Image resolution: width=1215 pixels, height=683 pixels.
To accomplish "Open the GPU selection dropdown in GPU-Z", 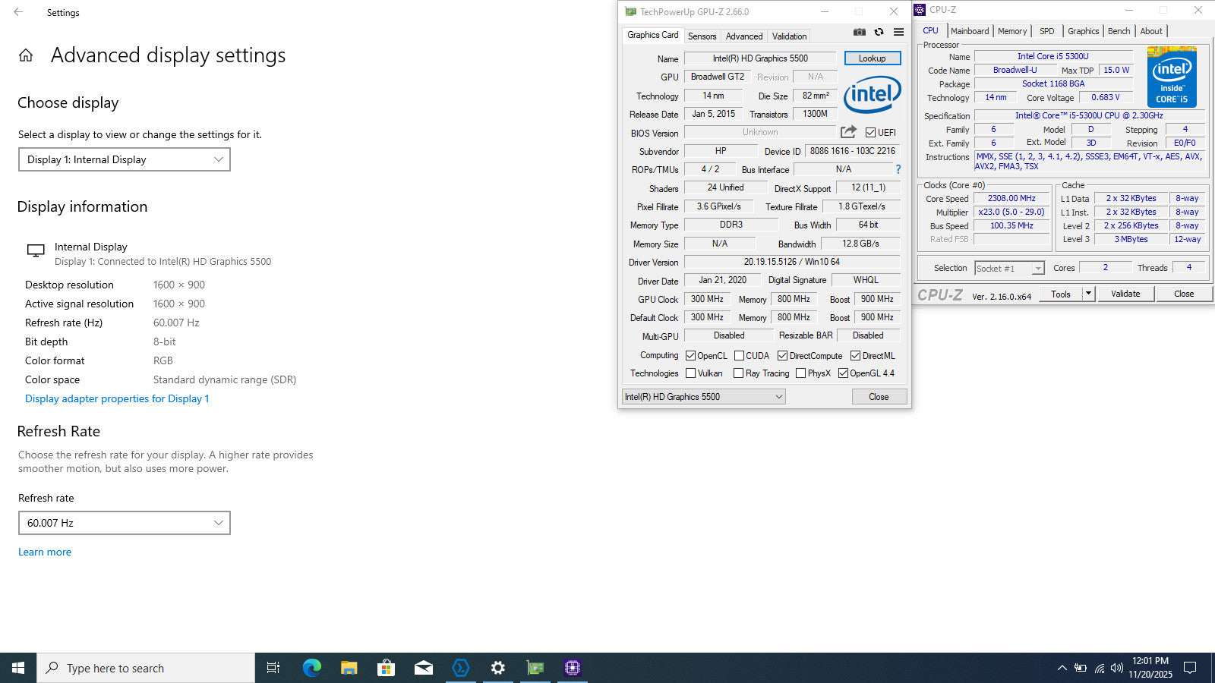I will point(703,396).
